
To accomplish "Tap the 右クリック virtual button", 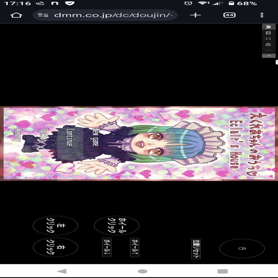I will [55, 247].
